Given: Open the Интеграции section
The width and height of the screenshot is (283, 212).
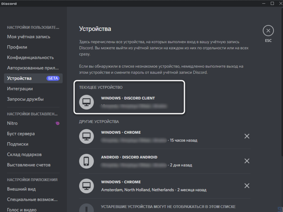Looking at the screenshot, I should pos(20,89).
